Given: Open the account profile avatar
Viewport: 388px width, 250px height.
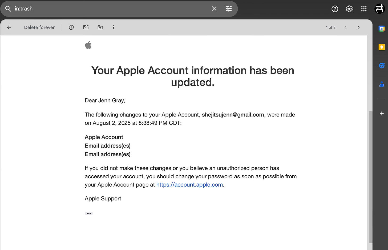Looking at the screenshot, I should (x=379, y=9).
